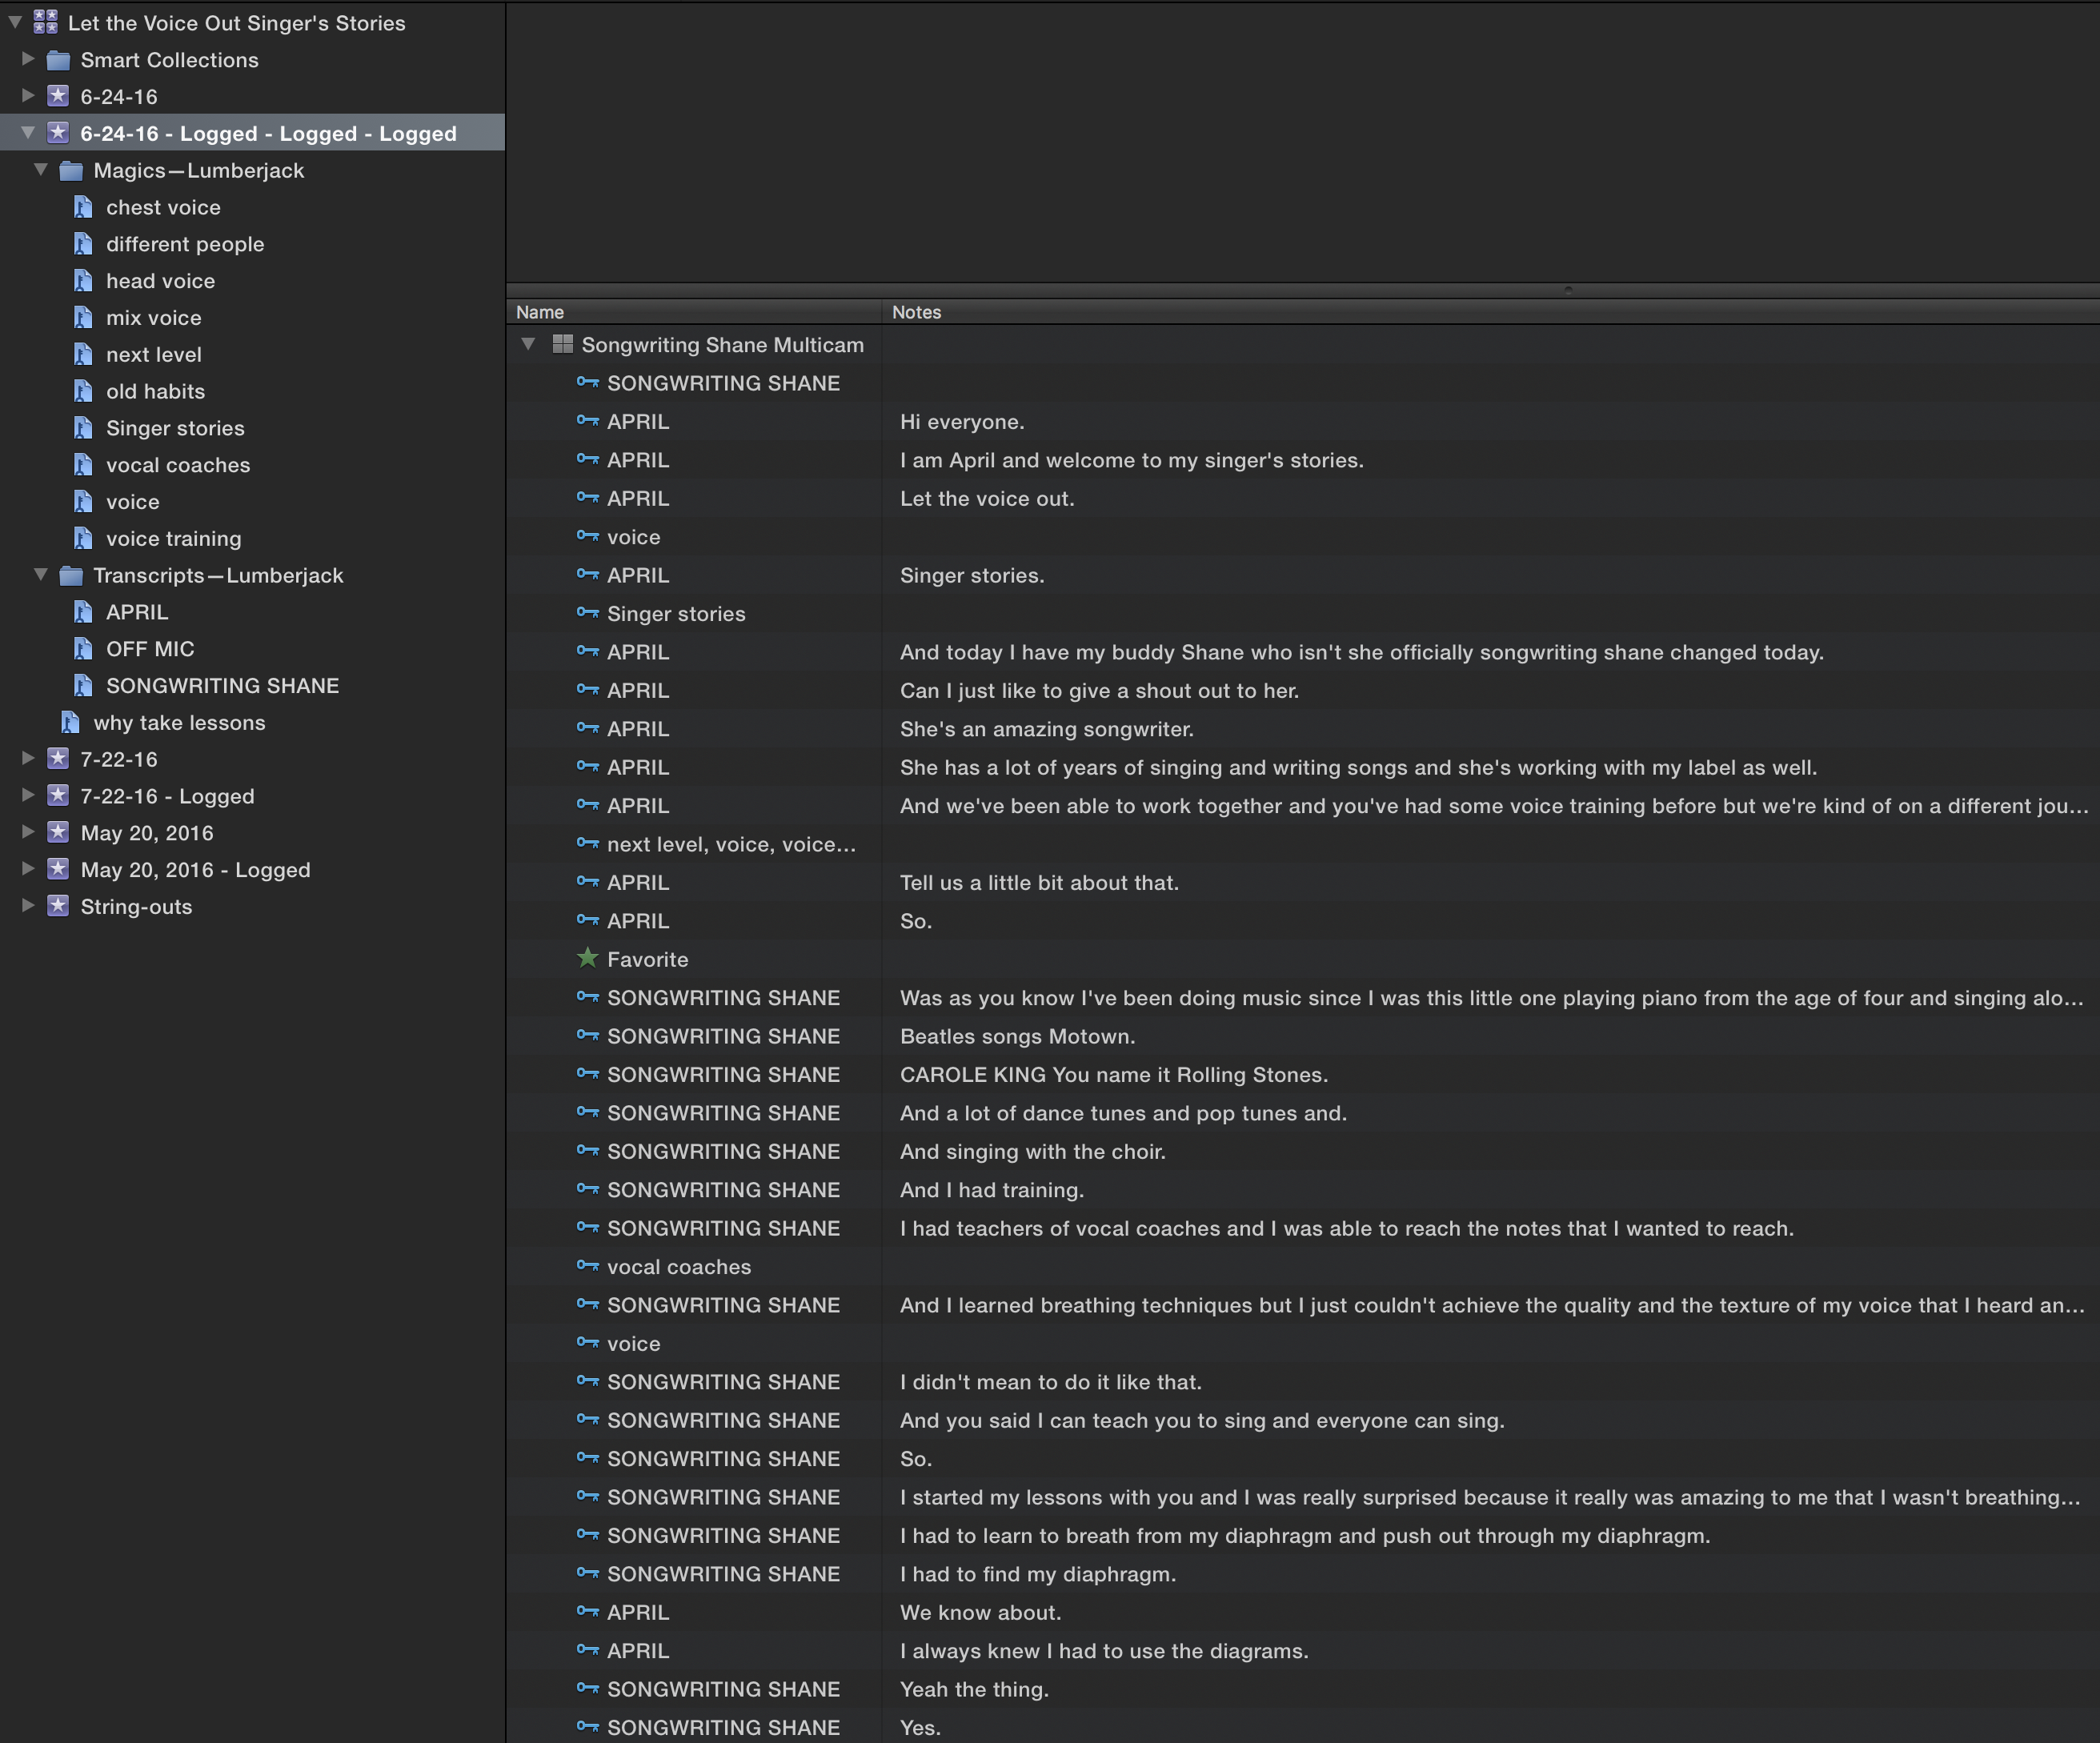The width and height of the screenshot is (2100, 1743).
Task: Click the keyword collection icon for why take lessons
Action: pos(70,722)
